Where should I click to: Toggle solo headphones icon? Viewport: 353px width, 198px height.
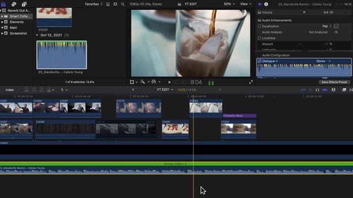click(x=318, y=90)
